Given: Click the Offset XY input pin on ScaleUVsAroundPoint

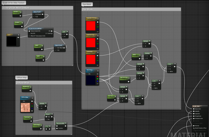Looking at the screenshot, I should pos(29,36).
